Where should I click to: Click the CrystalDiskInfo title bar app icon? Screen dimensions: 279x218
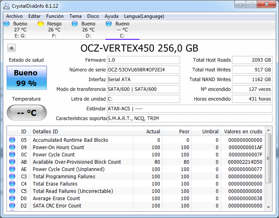6,6
